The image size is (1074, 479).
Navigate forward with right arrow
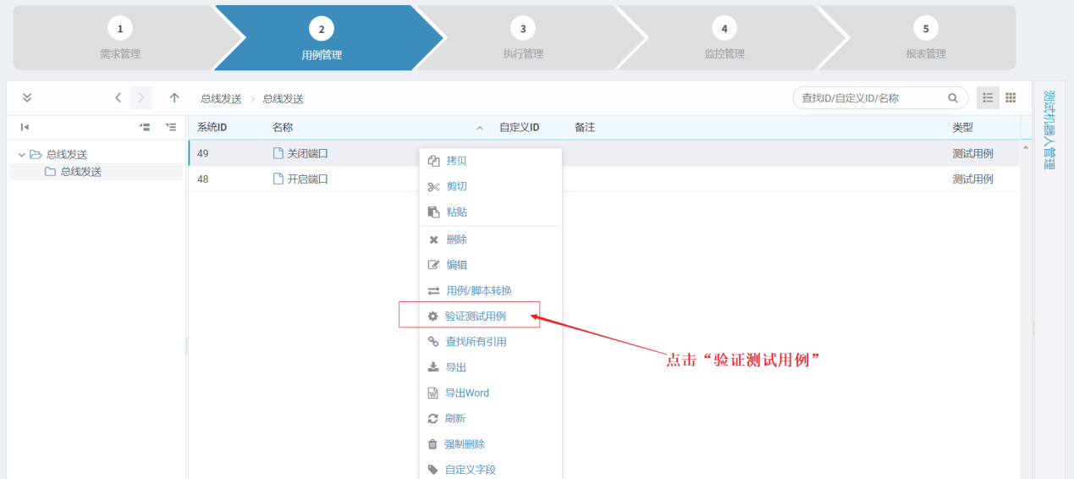click(x=141, y=98)
